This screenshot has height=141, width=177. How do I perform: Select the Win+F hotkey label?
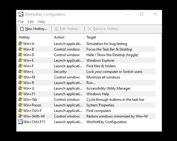(28, 66)
